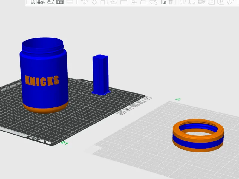Select the blue prime tower block
This screenshot has width=239, height=179.
(101, 75)
